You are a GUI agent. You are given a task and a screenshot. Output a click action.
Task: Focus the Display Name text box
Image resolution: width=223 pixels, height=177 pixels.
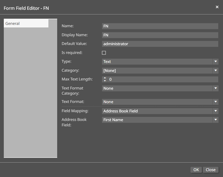pos(160,35)
